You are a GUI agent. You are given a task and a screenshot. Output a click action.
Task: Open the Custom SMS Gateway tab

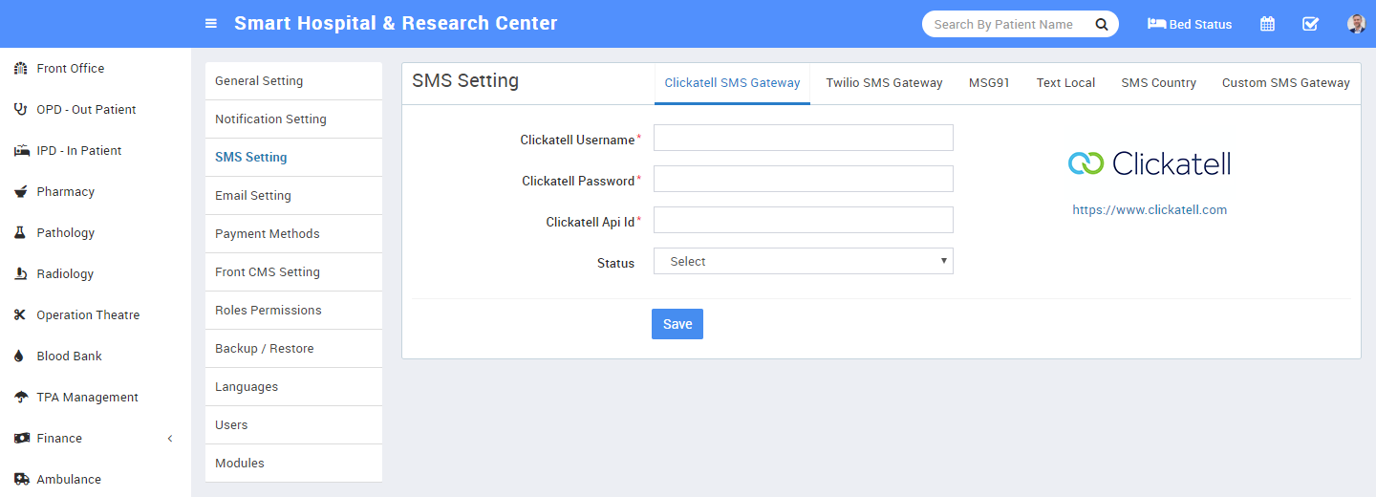pos(1285,83)
